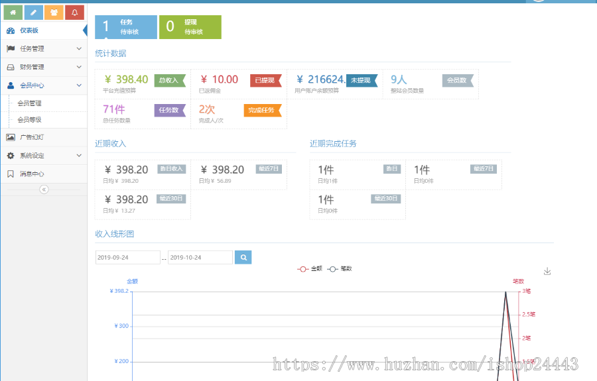Open the 仪表板 dashboard menu item
The height and width of the screenshot is (381, 597).
pos(44,30)
